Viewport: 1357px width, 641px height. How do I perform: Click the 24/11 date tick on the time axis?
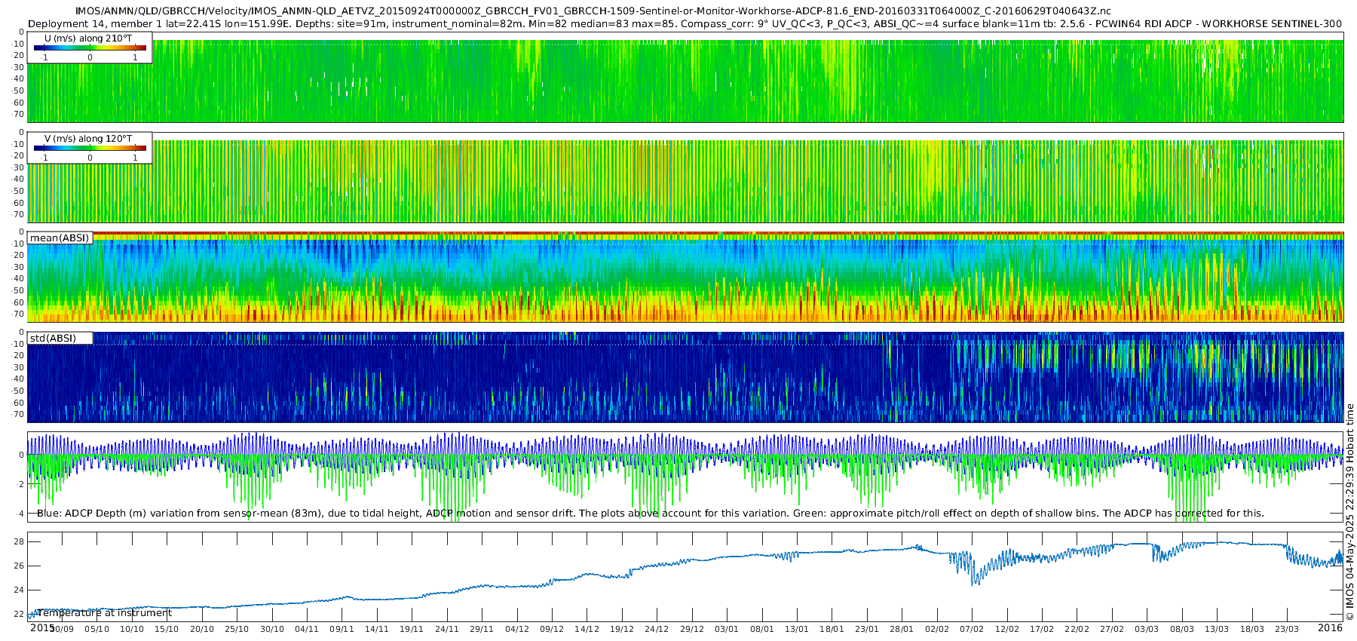coord(446,629)
